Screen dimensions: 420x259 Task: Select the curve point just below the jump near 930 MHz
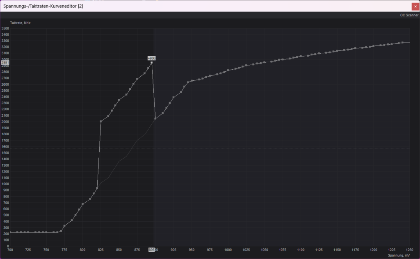coord(97,188)
